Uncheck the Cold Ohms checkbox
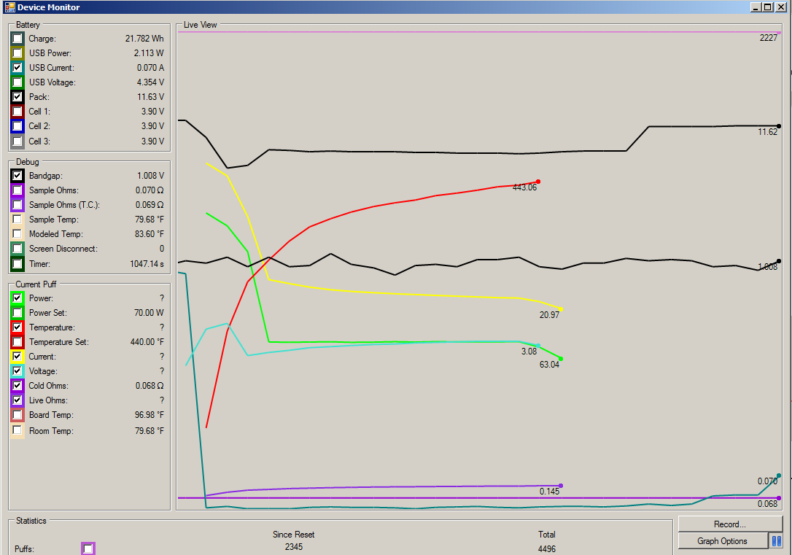Screen dimensions: 792x555 (x=17, y=386)
